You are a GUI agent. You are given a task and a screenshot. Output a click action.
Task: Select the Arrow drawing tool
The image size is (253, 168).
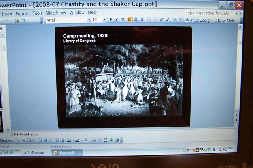click(23, 140)
